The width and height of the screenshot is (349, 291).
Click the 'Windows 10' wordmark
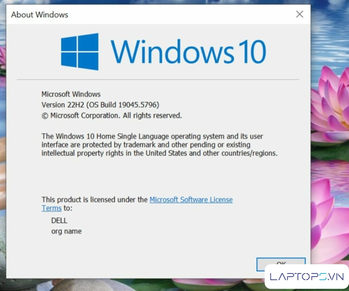tap(188, 52)
